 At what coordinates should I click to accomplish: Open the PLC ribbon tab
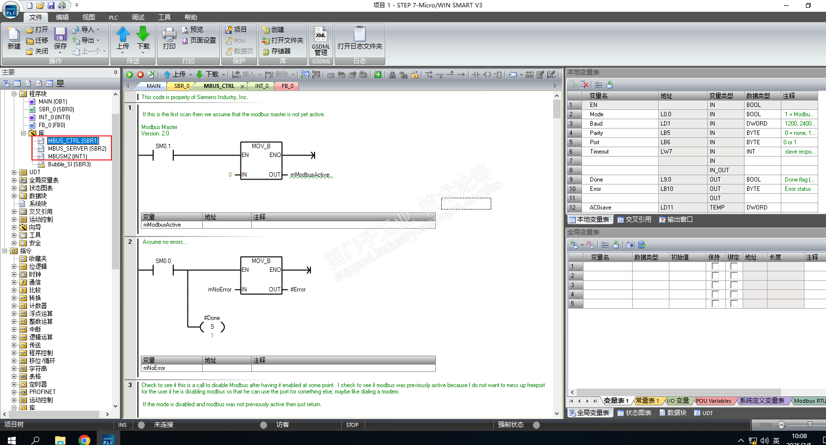(113, 17)
